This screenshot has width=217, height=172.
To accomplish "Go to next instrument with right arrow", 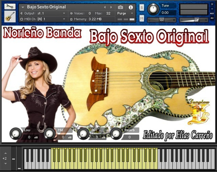I will click(111, 7).
